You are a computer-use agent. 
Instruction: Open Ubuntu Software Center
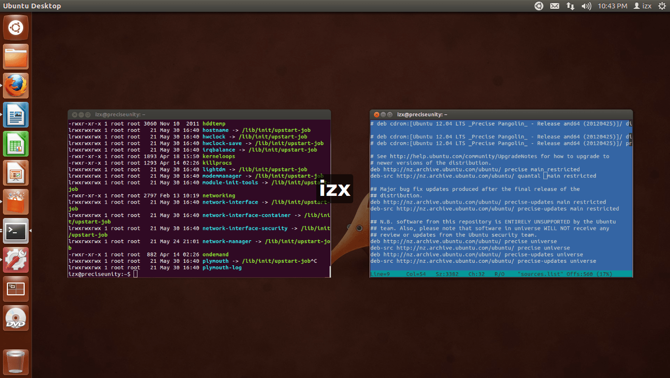click(x=16, y=202)
